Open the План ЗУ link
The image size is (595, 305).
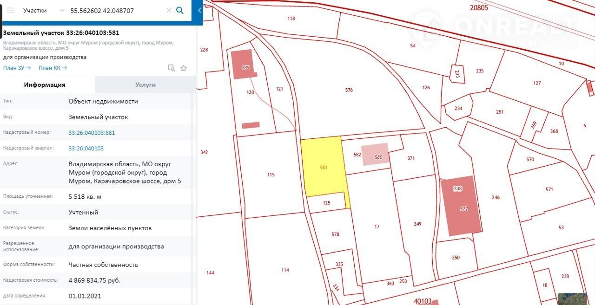tap(17, 68)
